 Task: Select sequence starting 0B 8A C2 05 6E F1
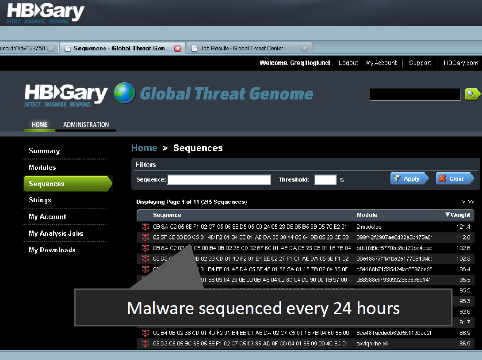pyautogui.click(x=250, y=227)
